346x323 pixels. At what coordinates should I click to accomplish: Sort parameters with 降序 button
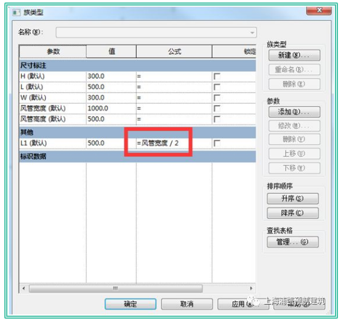pyautogui.click(x=292, y=213)
